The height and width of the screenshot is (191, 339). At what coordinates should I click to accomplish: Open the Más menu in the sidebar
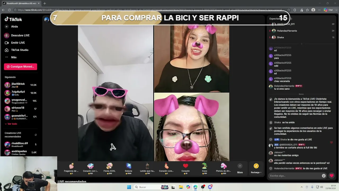(11, 57)
